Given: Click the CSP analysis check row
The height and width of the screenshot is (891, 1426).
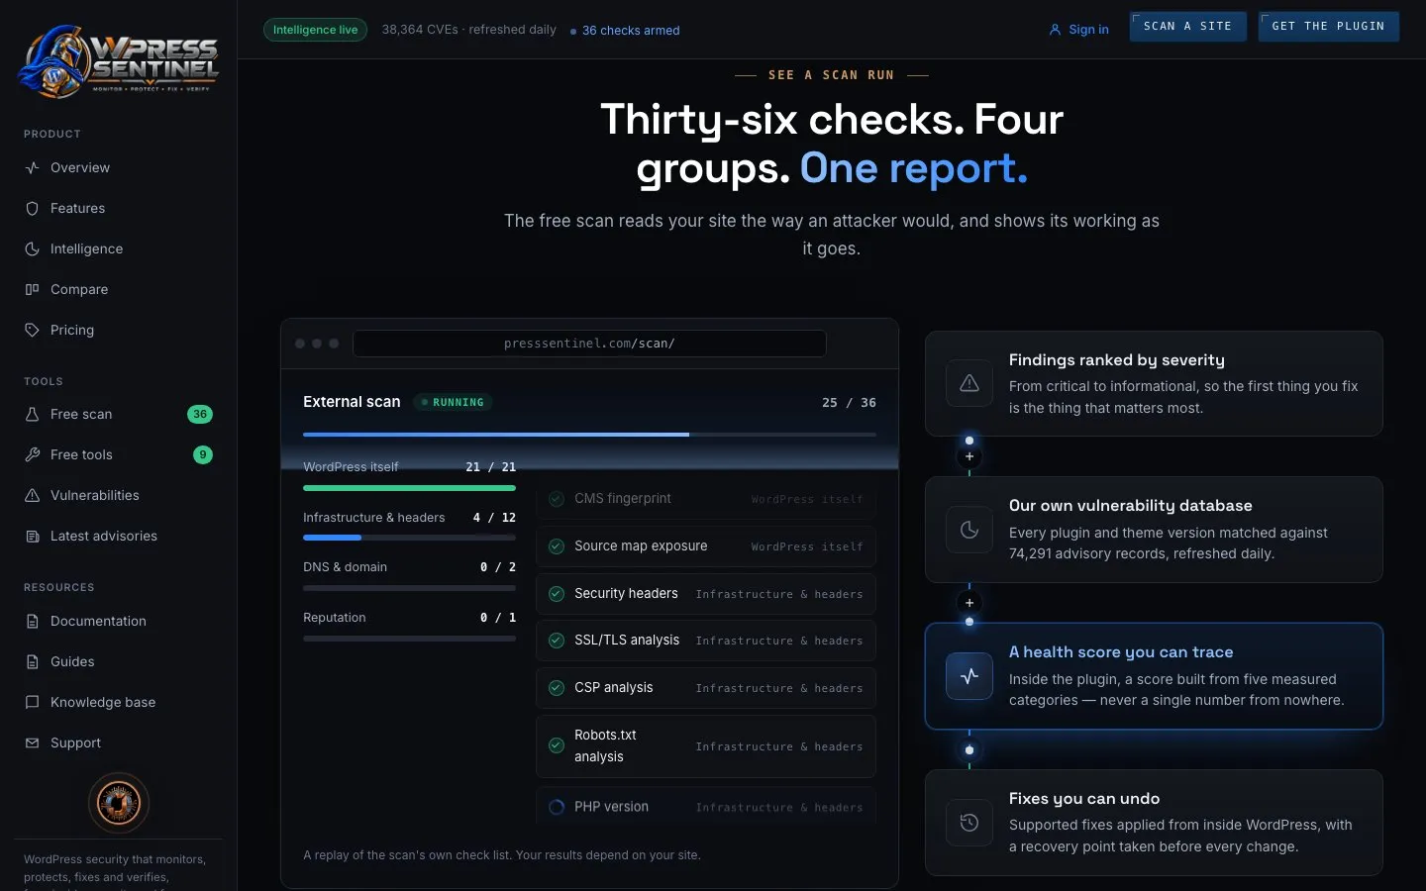Looking at the screenshot, I should point(706,688).
